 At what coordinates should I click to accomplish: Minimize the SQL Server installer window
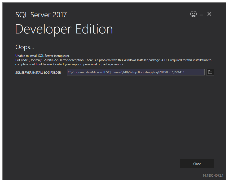(x=201, y=15)
